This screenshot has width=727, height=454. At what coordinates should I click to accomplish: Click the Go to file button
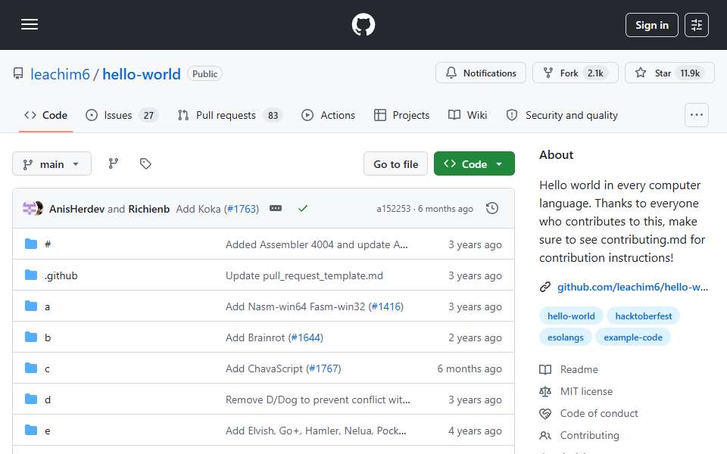tap(395, 164)
